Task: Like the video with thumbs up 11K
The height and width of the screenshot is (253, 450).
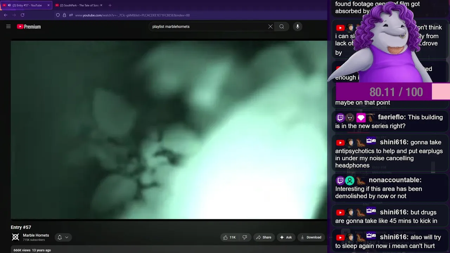Action: point(229,237)
